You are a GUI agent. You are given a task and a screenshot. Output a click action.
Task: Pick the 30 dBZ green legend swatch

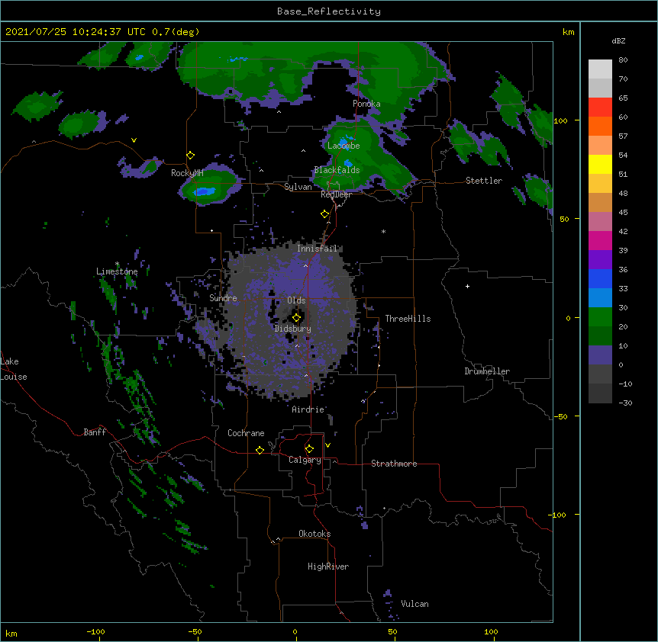click(x=600, y=317)
